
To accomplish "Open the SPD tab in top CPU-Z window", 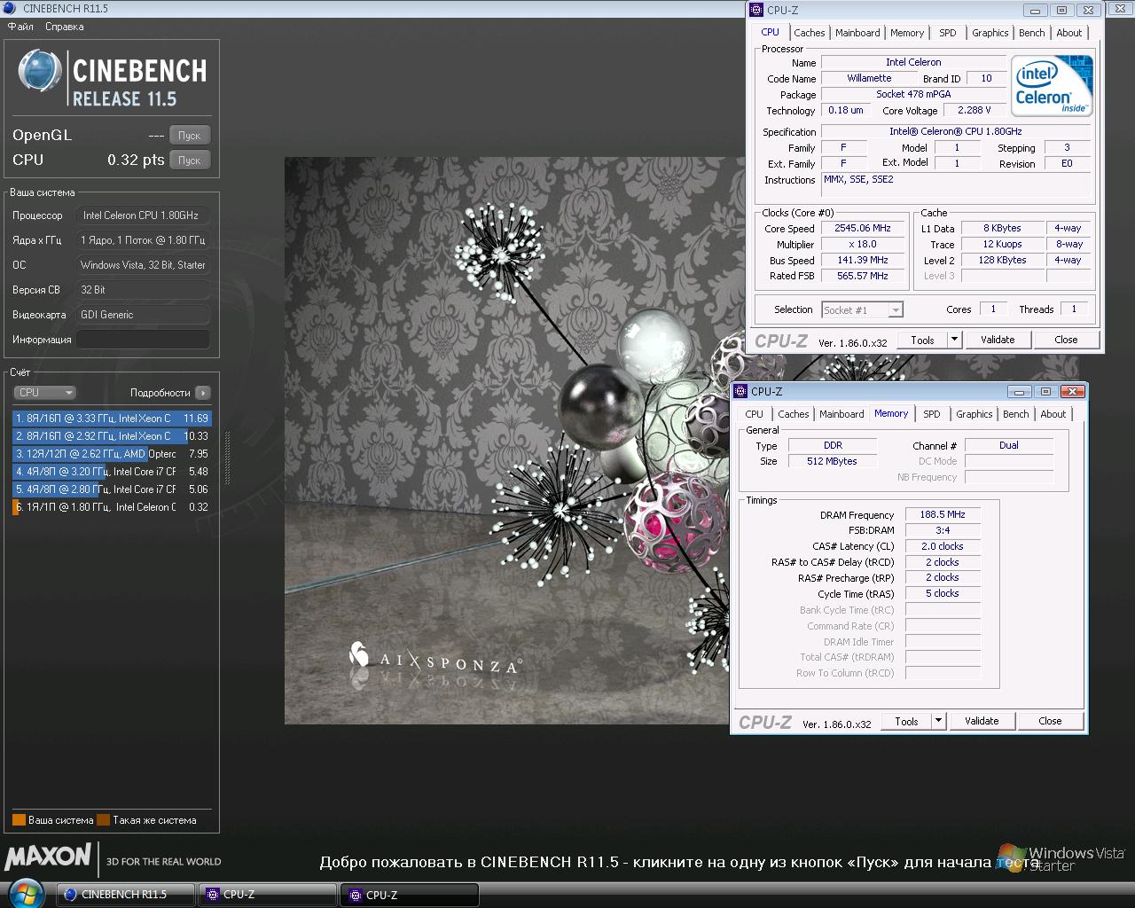I will [948, 33].
